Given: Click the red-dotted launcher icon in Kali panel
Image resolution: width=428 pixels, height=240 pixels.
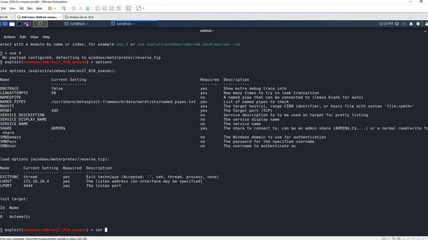Looking at the screenshot, I should click(x=27, y=24).
